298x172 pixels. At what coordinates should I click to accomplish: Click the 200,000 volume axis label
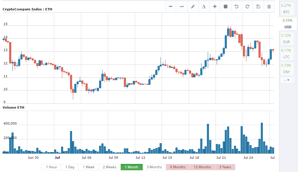[x=10, y=138]
